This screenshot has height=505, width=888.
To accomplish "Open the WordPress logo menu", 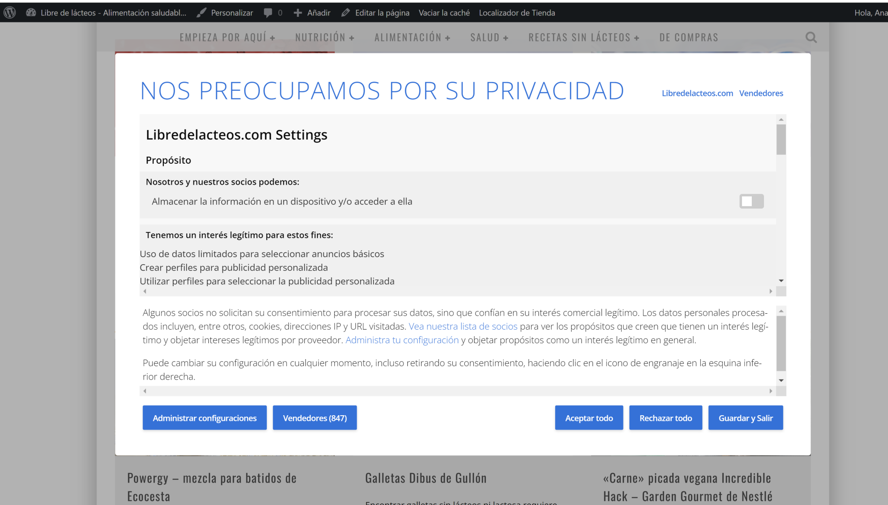I will [x=10, y=13].
